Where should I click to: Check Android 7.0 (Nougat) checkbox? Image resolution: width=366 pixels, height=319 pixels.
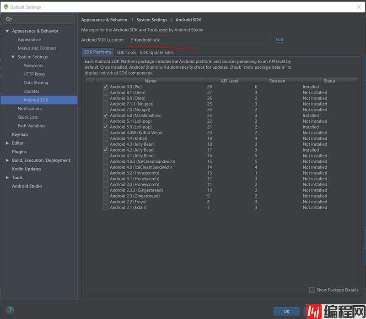(x=106, y=110)
